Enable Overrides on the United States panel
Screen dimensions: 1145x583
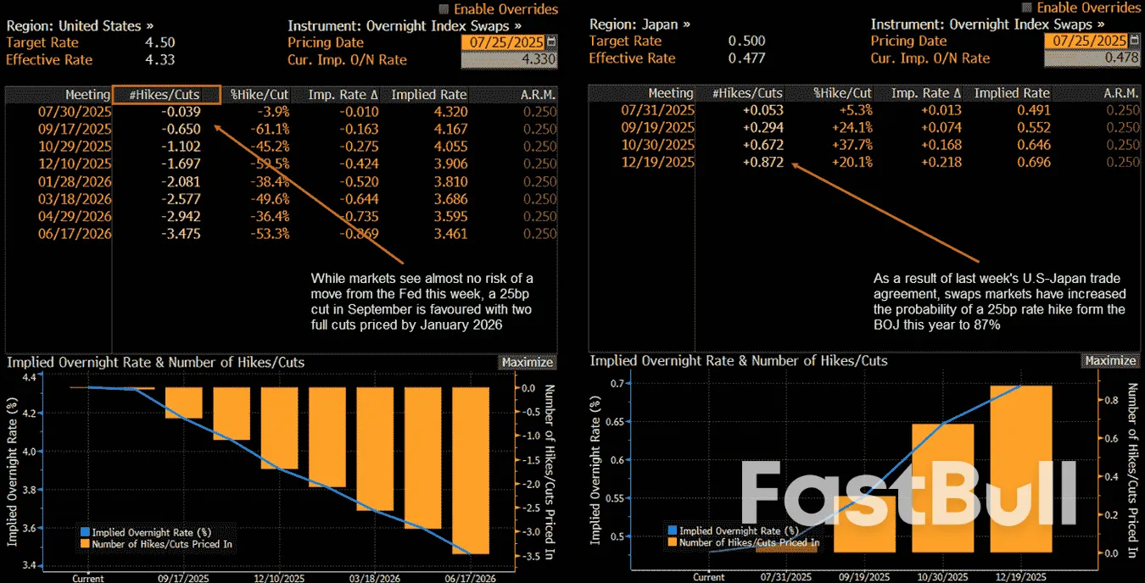443,8
